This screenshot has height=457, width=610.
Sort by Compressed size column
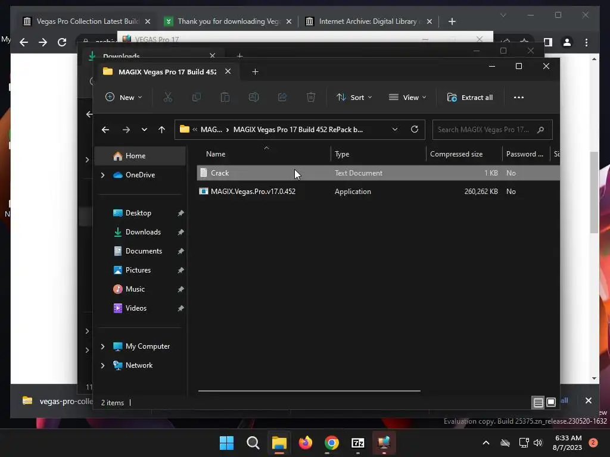(463, 154)
